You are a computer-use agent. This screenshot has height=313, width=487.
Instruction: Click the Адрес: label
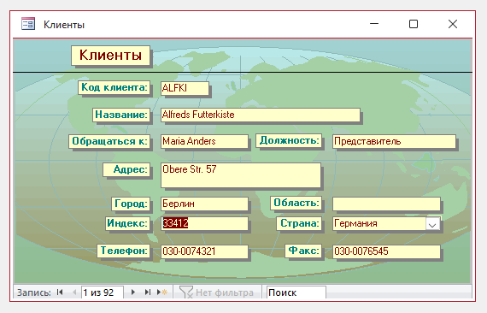point(126,169)
